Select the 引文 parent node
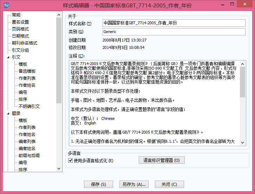The height and width of the screenshot is (194, 255). [16, 57]
